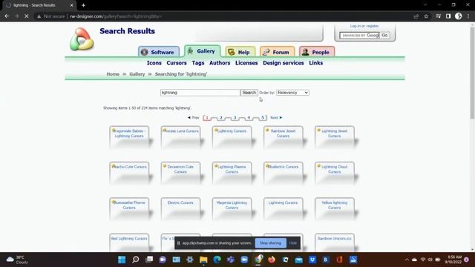The width and height of the screenshot is (475, 267).
Task: Open Windows Start menu
Action: click(x=122, y=260)
